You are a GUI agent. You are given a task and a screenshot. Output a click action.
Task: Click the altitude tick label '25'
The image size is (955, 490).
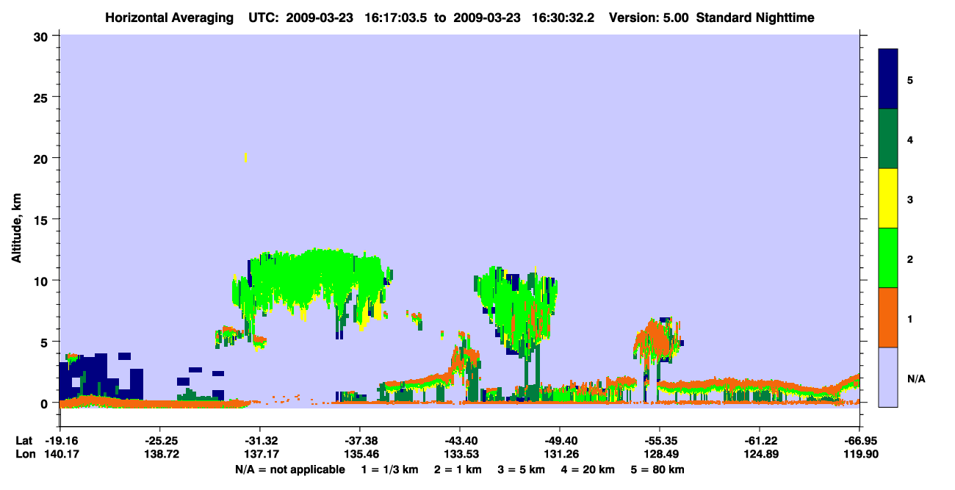click(x=42, y=97)
